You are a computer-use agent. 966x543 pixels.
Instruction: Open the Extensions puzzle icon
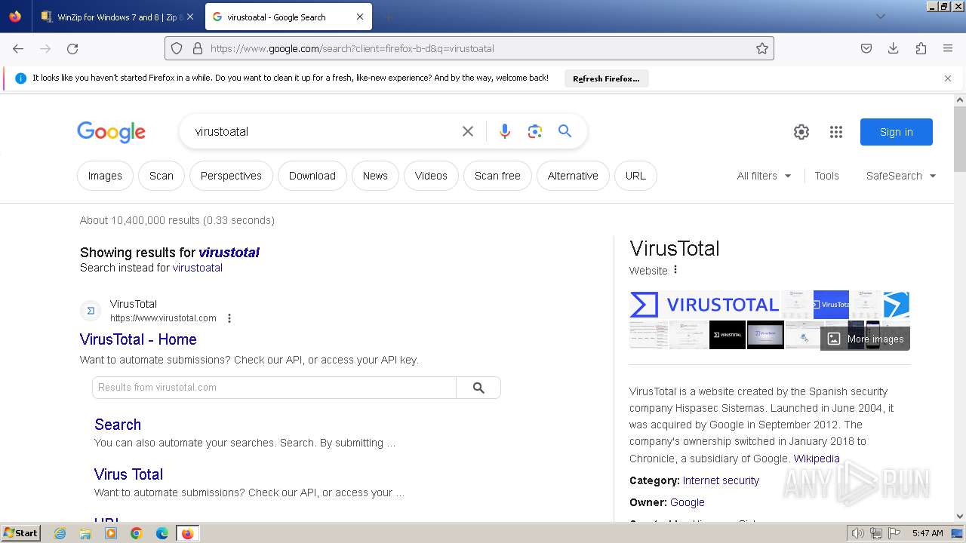coord(921,48)
